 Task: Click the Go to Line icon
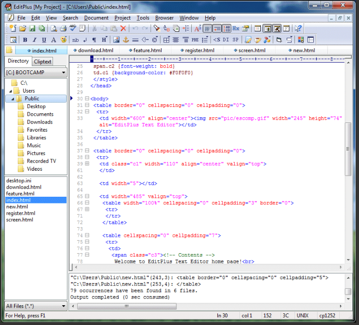click(x=186, y=28)
